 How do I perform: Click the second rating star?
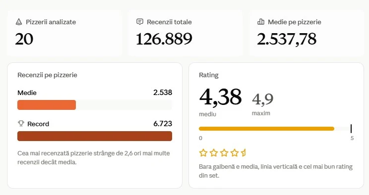coord(214,153)
